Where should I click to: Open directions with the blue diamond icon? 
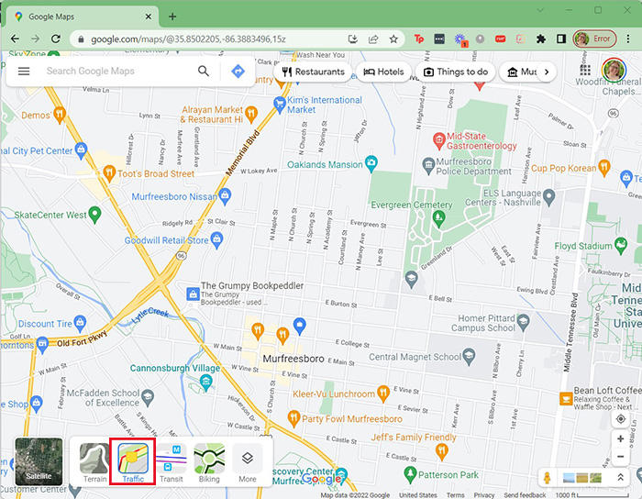(238, 72)
